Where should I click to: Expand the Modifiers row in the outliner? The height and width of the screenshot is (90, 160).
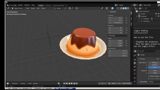point(139,21)
